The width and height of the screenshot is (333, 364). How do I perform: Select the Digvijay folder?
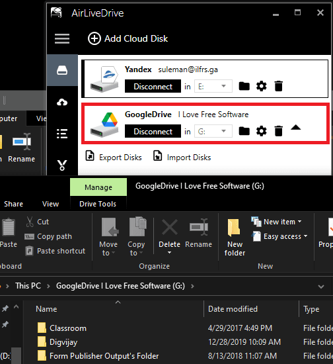(x=57, y=342)
